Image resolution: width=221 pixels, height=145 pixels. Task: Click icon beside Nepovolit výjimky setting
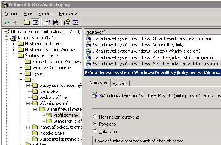88,45
